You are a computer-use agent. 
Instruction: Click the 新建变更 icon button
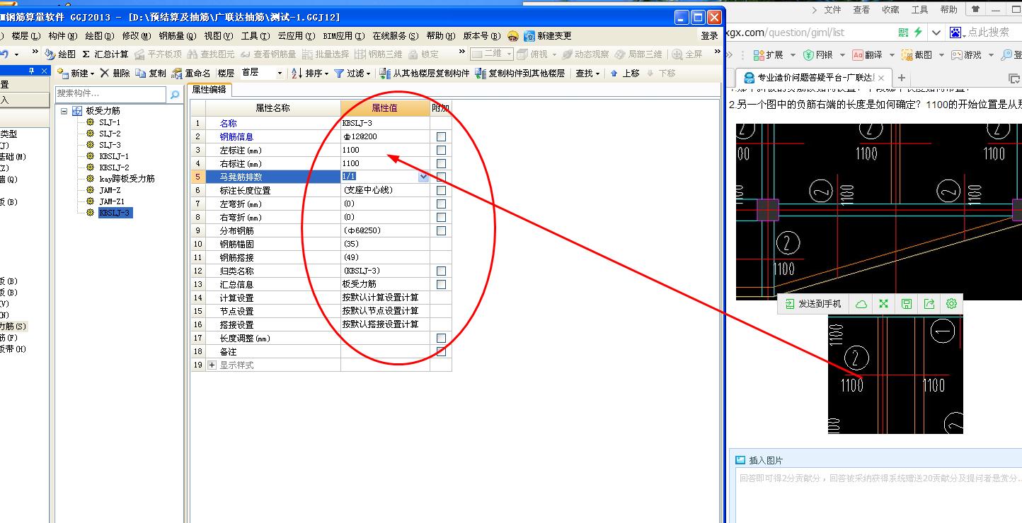tap(548, 36)
